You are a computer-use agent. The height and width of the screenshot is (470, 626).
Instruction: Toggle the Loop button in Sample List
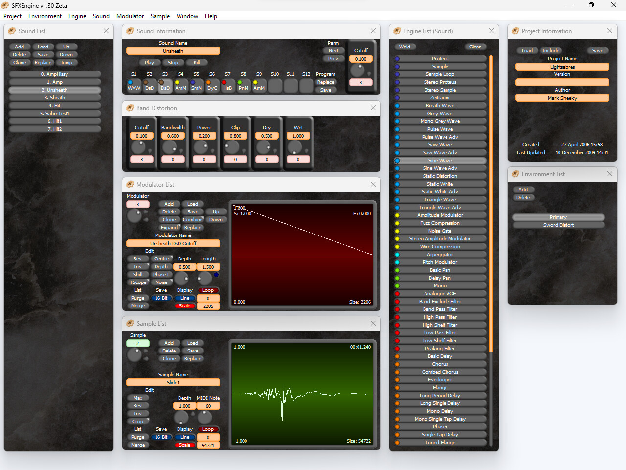[209, 429]
